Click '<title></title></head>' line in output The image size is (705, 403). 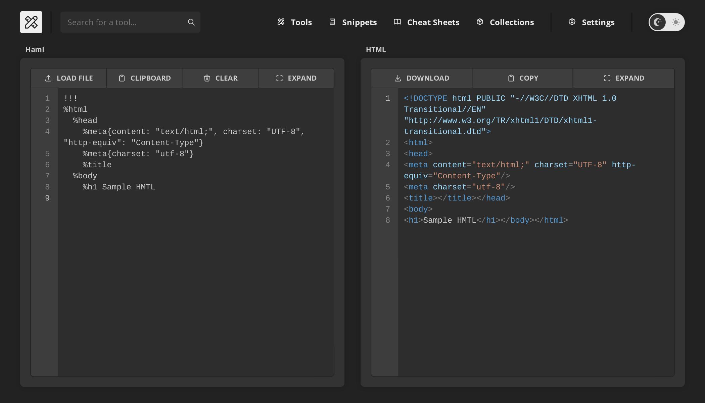point(457,198)
